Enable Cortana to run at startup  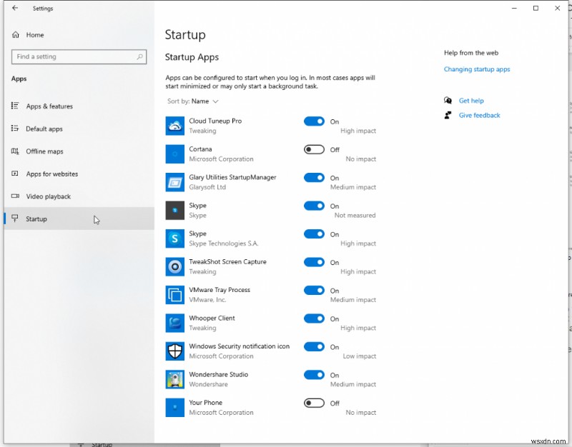click(x=315, y=149)
